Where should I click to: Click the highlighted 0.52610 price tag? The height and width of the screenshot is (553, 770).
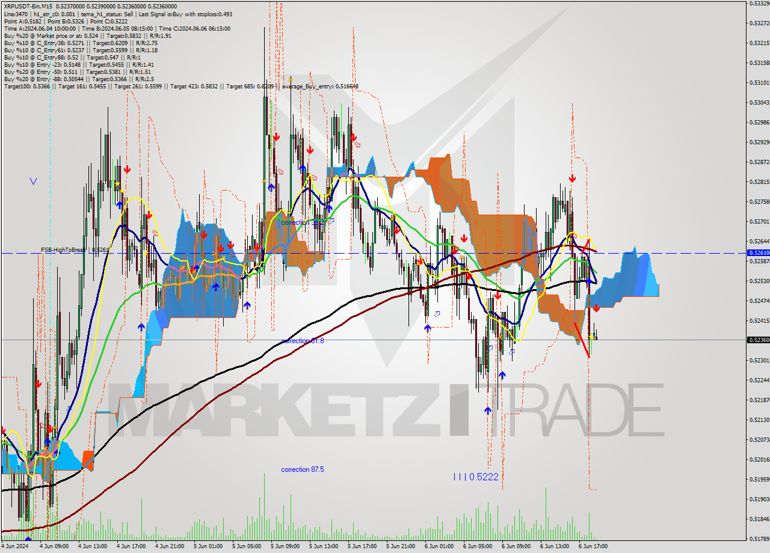click(757, 253)
